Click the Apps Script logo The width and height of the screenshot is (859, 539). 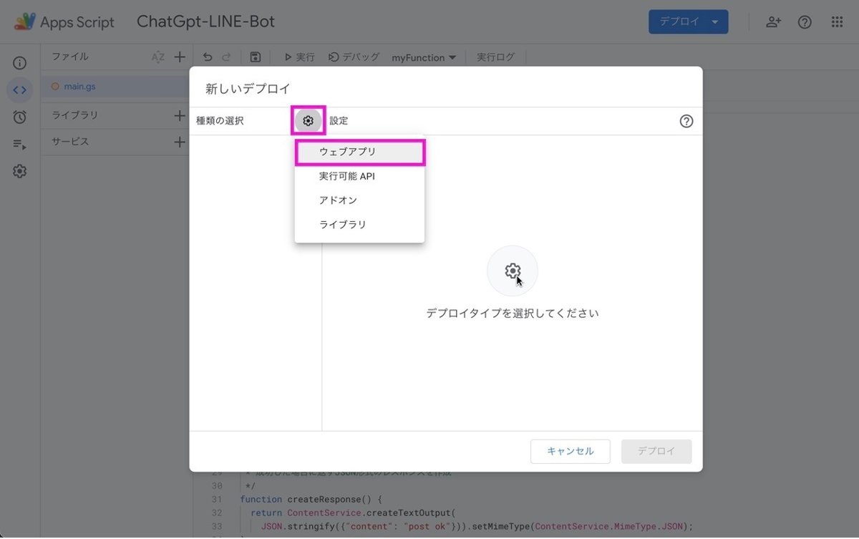pyautogui.click(x=64, y=22)
